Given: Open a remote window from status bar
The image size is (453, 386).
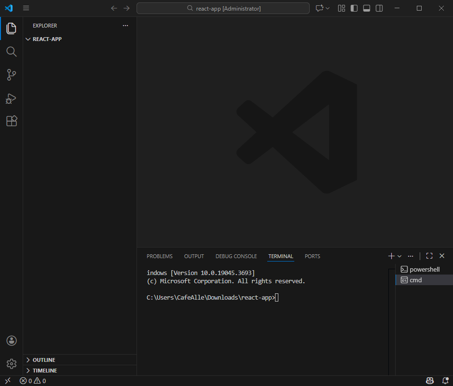Looking at the screenshot, I should (8, 381).
